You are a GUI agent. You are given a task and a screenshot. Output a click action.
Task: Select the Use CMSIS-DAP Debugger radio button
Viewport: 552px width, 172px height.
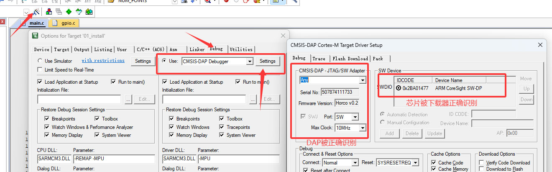[164, 61]
